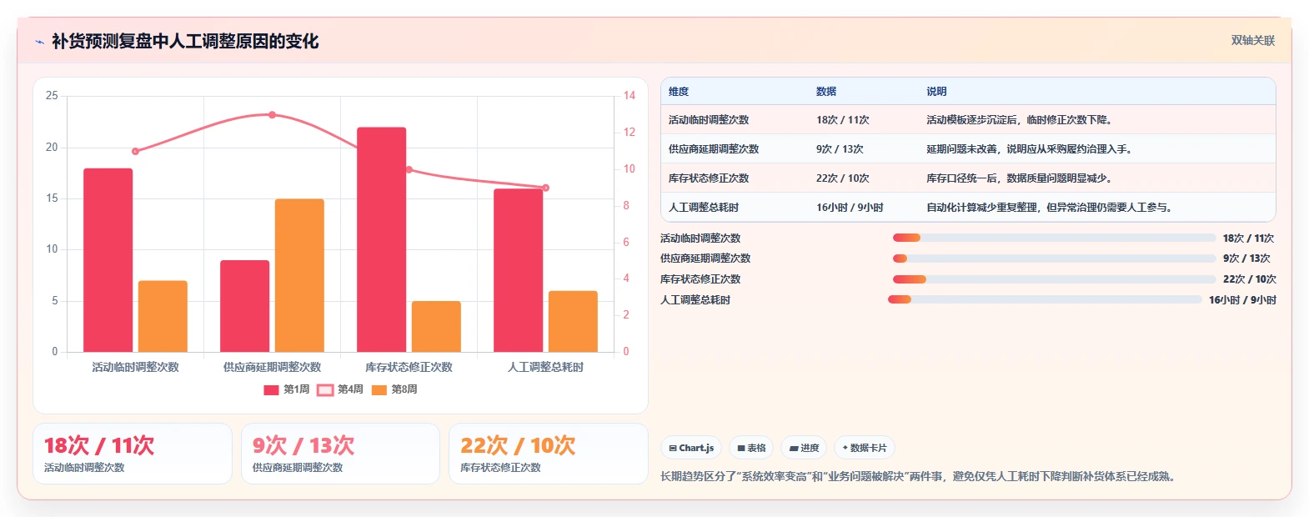The height and width of the screenshot is (517, 1309).
Task: Click the orange bar for 供应商延期调整次数
Action: tap(299, 275)
